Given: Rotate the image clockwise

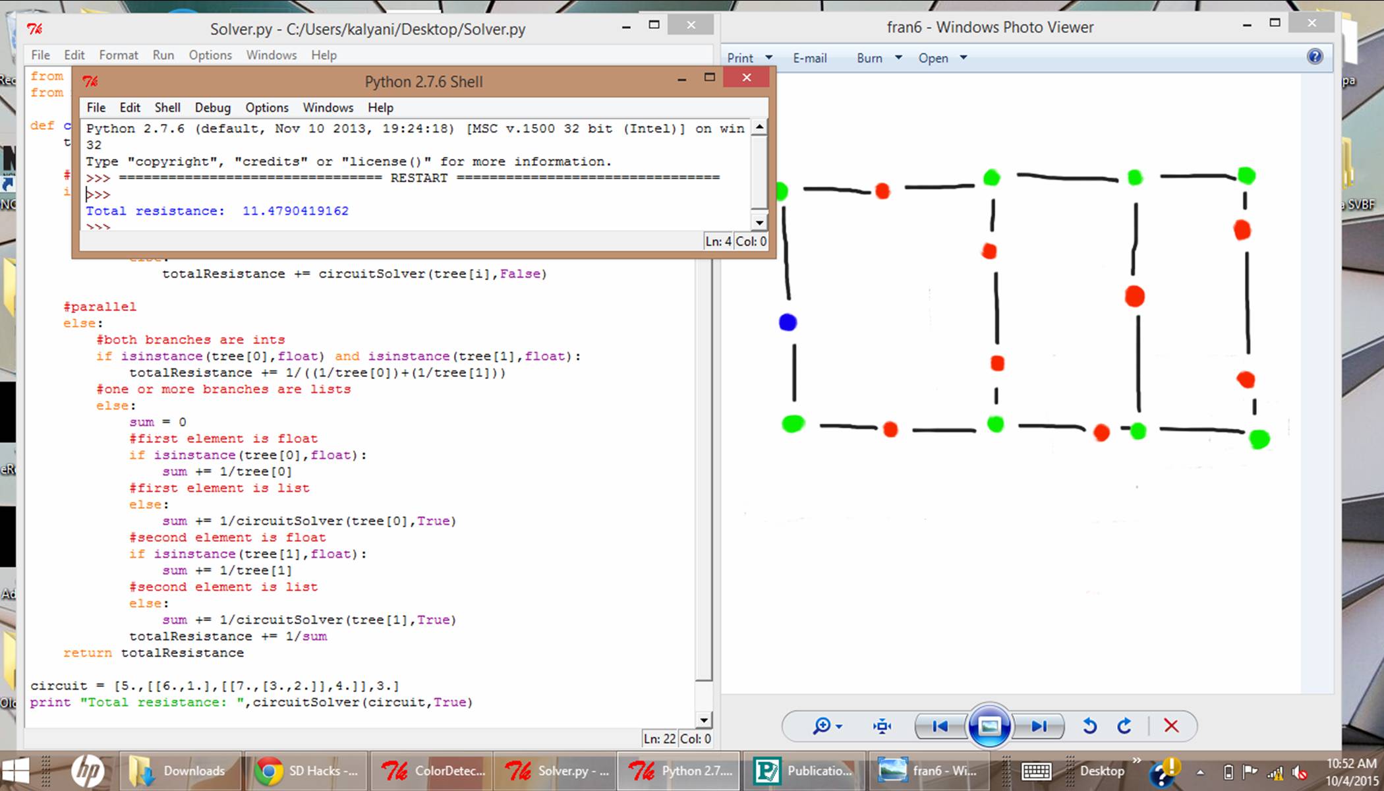Looking at the screenshot, I should point(1124,726).
